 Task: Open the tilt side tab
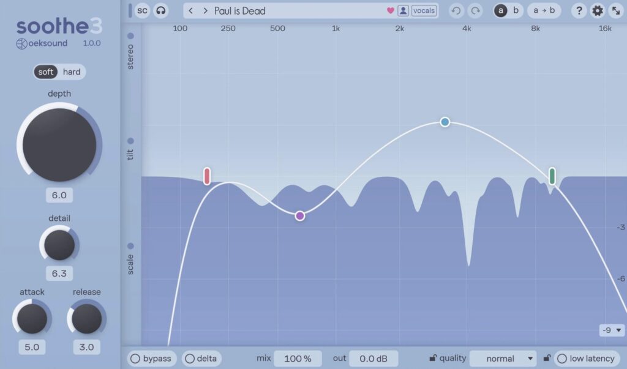coord(130,149)
